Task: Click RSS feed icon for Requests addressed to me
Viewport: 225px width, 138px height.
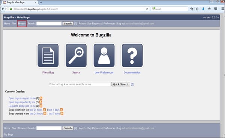Action: 41,106
